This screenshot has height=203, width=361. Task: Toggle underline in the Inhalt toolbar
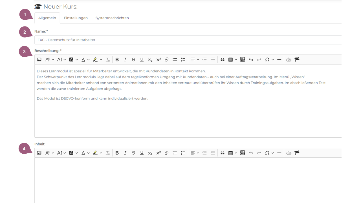[142, 153]
